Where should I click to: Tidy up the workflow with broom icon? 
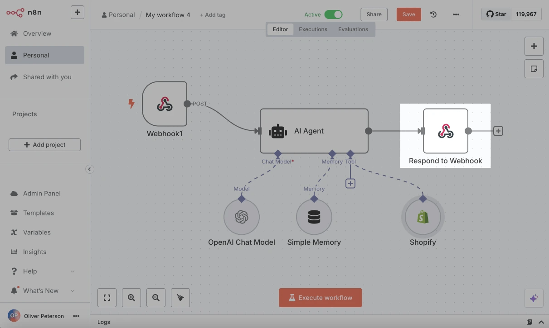point(180,298)
